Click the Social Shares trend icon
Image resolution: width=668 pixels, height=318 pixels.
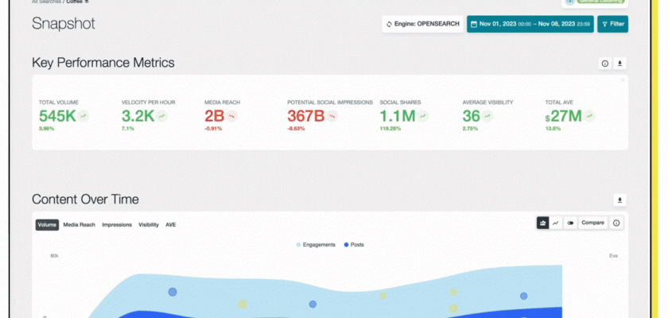[424, 116]
